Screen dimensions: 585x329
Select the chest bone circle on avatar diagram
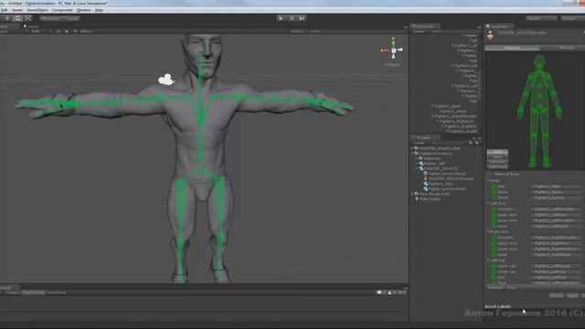[539, 86]
